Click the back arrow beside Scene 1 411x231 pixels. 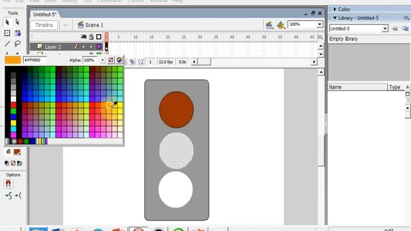[x=66, y=25]
